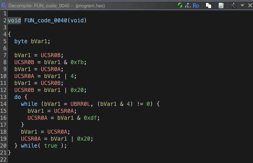Close the Decompile panel
The width and height of the screenshot is (253, 163).
250,5
